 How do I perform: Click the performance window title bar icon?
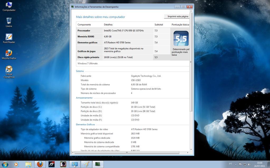73,7
